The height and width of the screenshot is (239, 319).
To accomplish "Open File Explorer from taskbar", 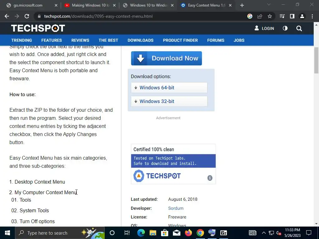I will [153, 233].
